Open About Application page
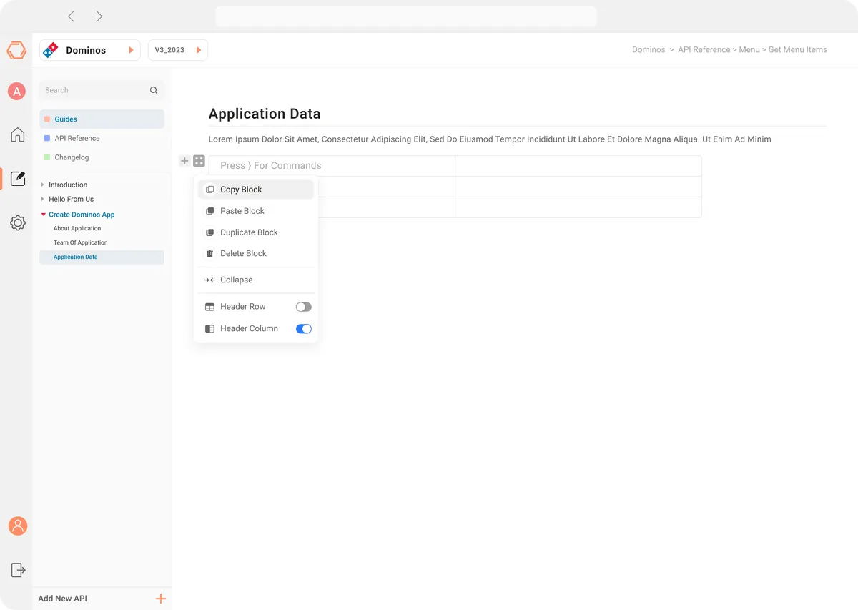Screen dimensions: 858x610 click(x=77, y=228)
